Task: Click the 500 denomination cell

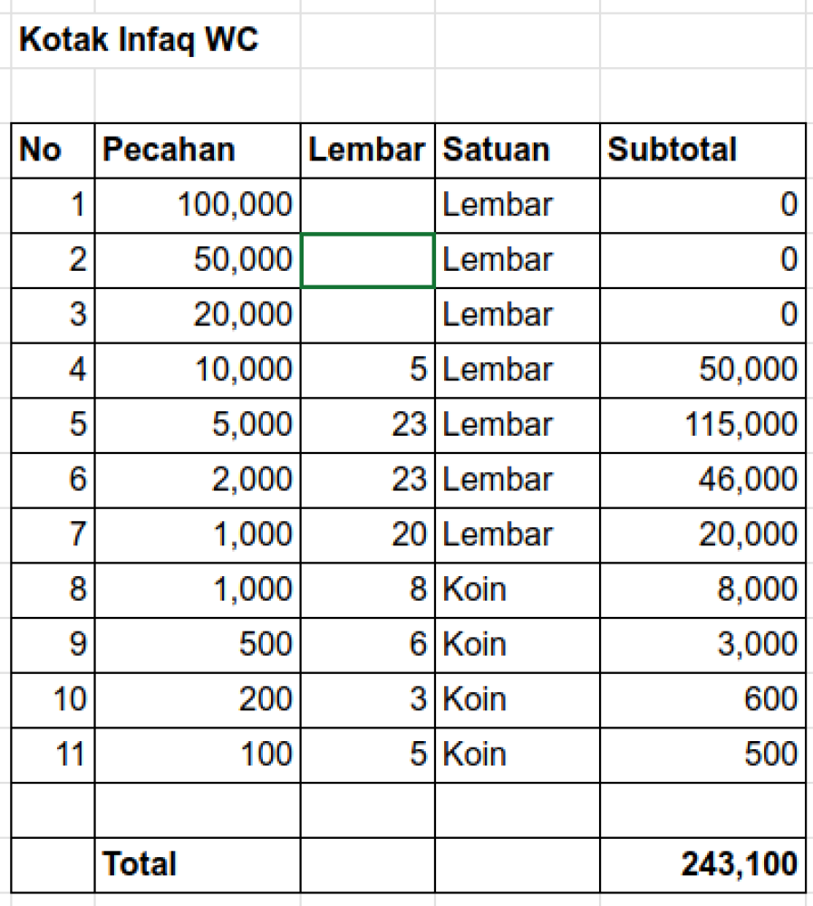Action: 198,645
